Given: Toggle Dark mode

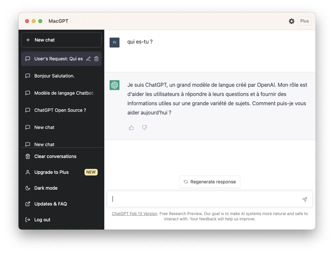Looking at the screenshot, I should (x=61, y=188).
